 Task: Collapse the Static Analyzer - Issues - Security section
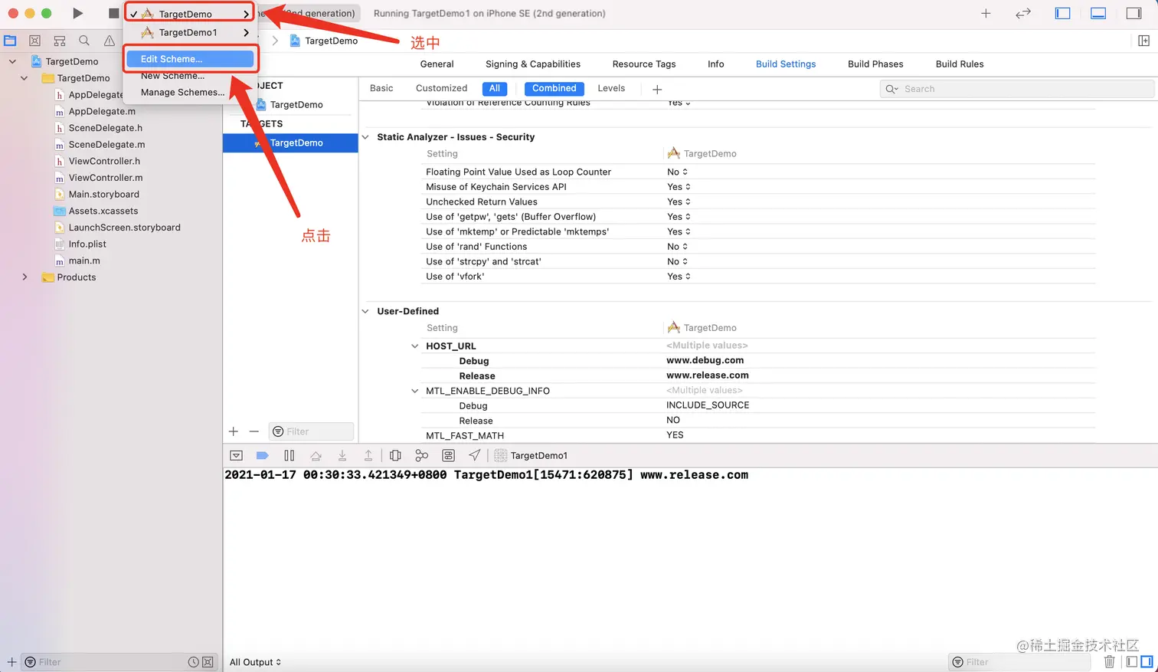365,137
